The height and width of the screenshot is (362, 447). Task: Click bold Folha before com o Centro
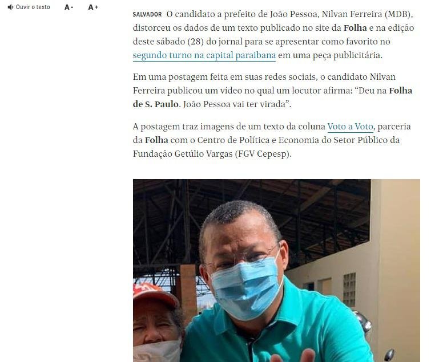pyautogui.click(x=156, y=140)
